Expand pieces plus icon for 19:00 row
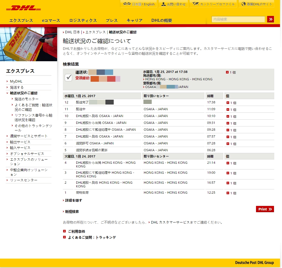 [228, 173]
